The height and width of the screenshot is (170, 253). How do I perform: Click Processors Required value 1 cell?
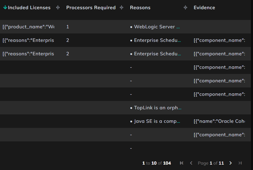68,27
